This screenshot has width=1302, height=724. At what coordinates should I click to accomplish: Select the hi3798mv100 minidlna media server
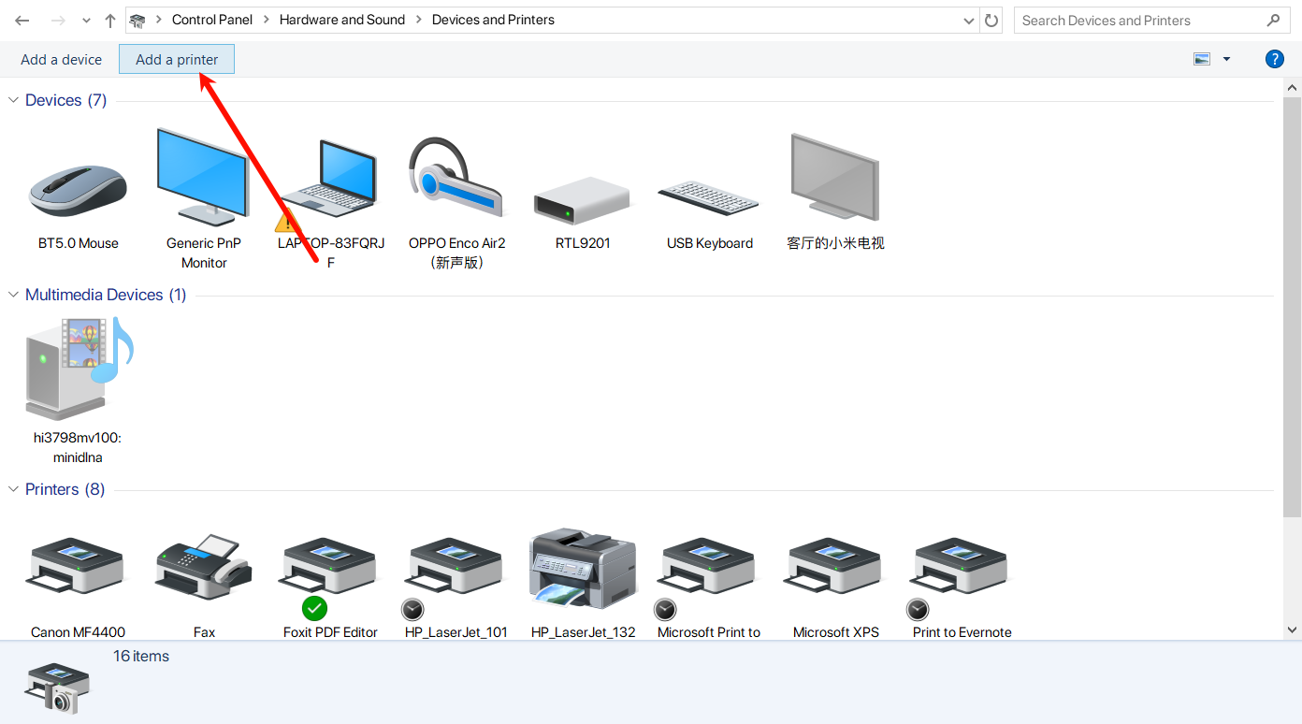(79, 369)
